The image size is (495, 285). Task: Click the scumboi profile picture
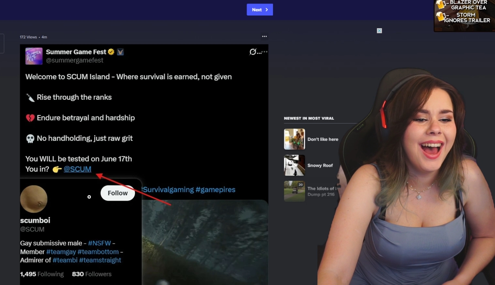(34, 199)
